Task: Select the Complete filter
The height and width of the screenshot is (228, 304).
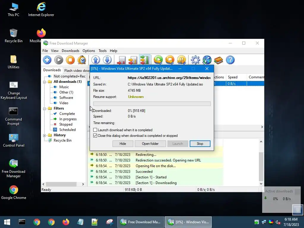Action: point(67,114)
